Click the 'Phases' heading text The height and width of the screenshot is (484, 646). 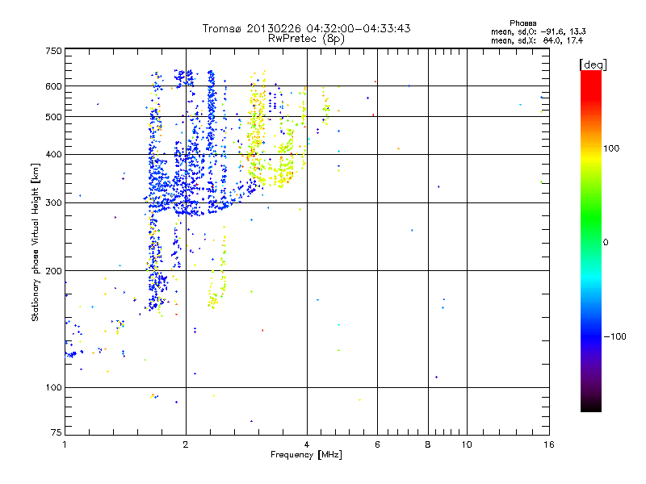point(522,23)
